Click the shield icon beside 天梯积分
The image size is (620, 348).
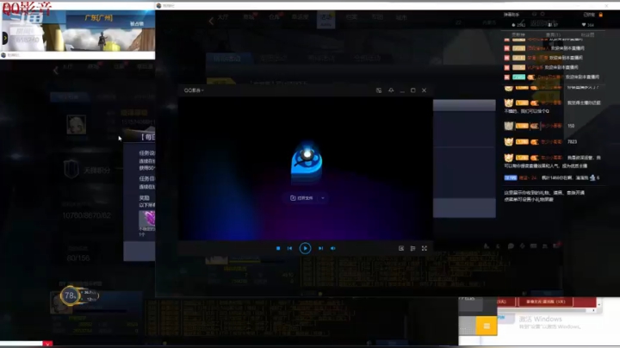(71, 170)
